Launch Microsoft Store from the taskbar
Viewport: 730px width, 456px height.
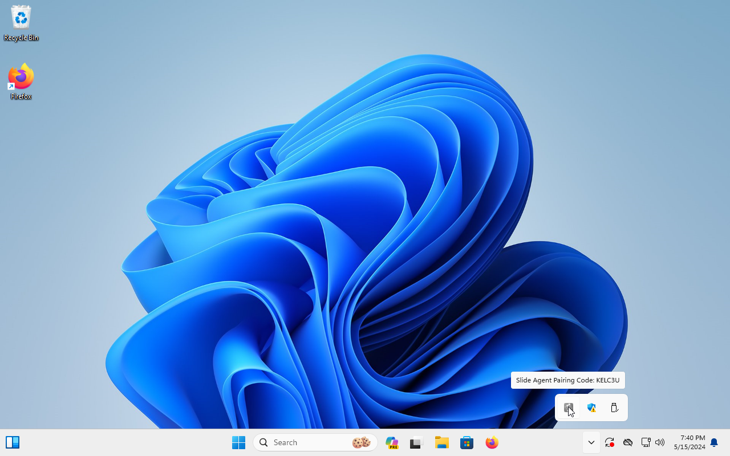[x=467, y=442]
